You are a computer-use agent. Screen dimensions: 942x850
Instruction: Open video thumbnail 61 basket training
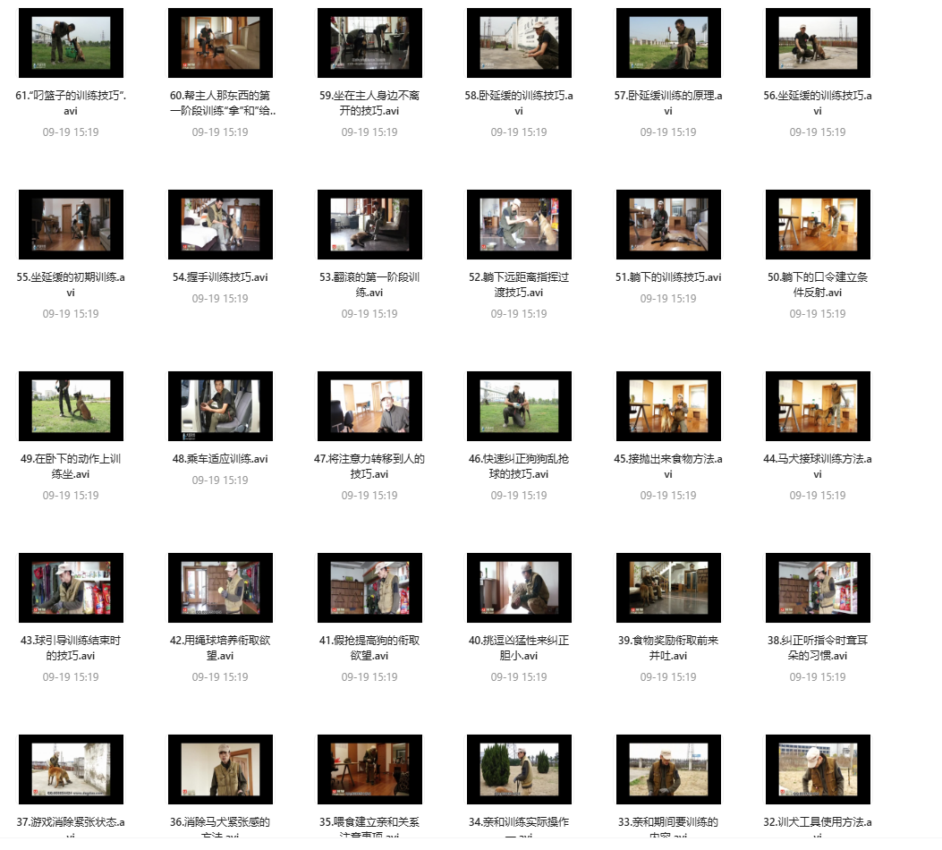tap(71, 43)
